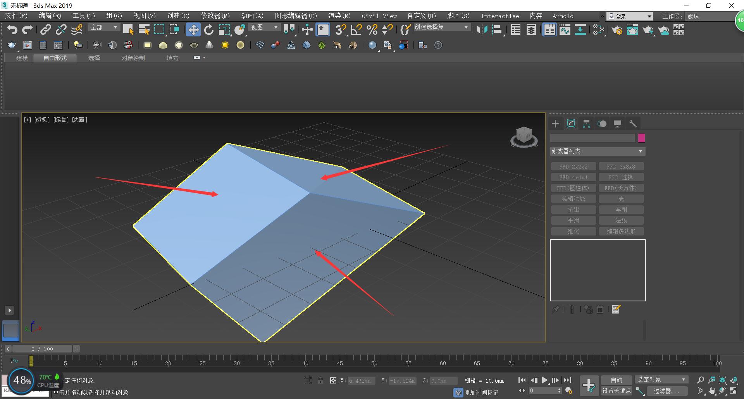Click the Mirror tool icon

(x=482, y=30)
